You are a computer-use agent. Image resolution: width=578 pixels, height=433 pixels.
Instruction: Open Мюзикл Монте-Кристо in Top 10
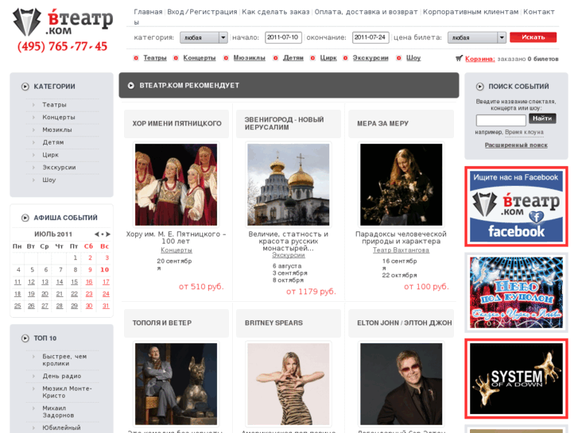point(67,392)
